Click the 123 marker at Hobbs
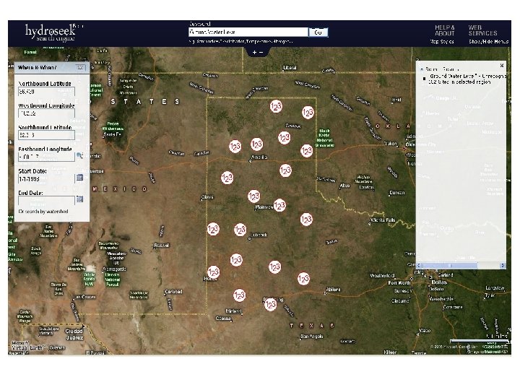Image resolution: width=520 pixels, height=390 pixels. click(213, 272)
